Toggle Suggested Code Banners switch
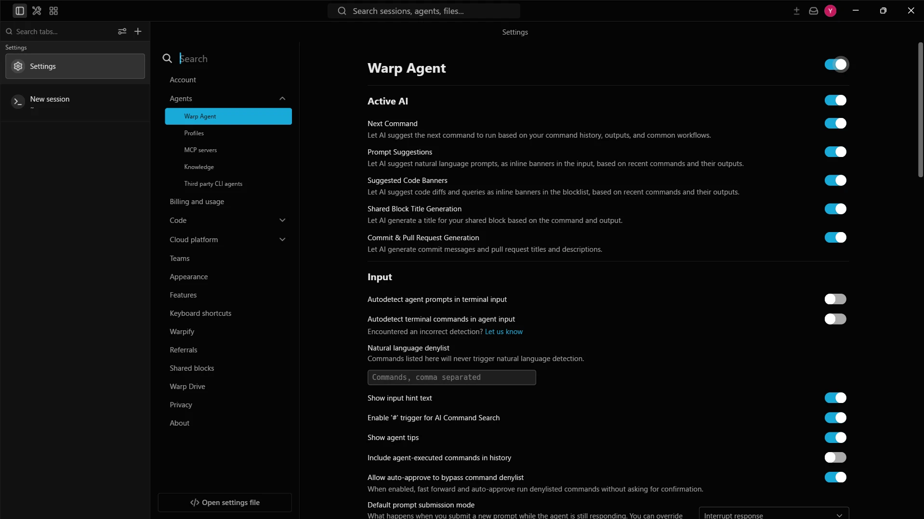 point(835,180)
